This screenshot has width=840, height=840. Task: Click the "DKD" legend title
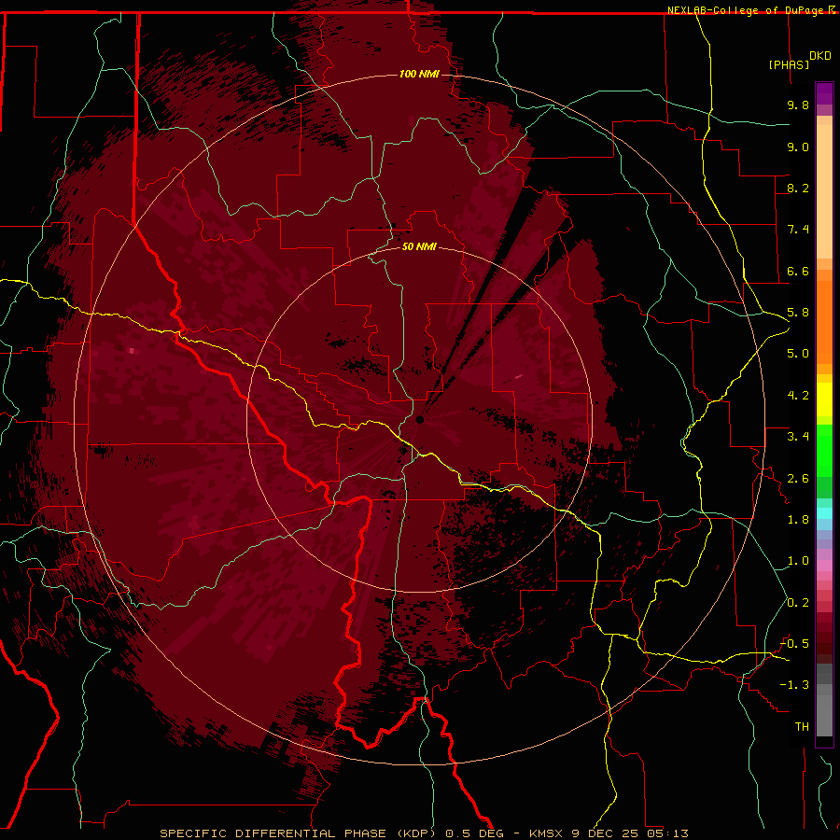(x=819, y=56)
